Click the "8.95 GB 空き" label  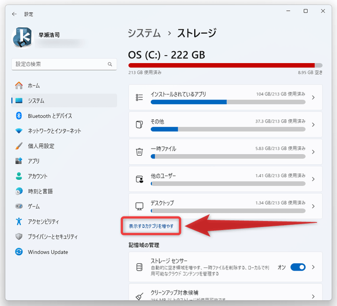point(310,72)
